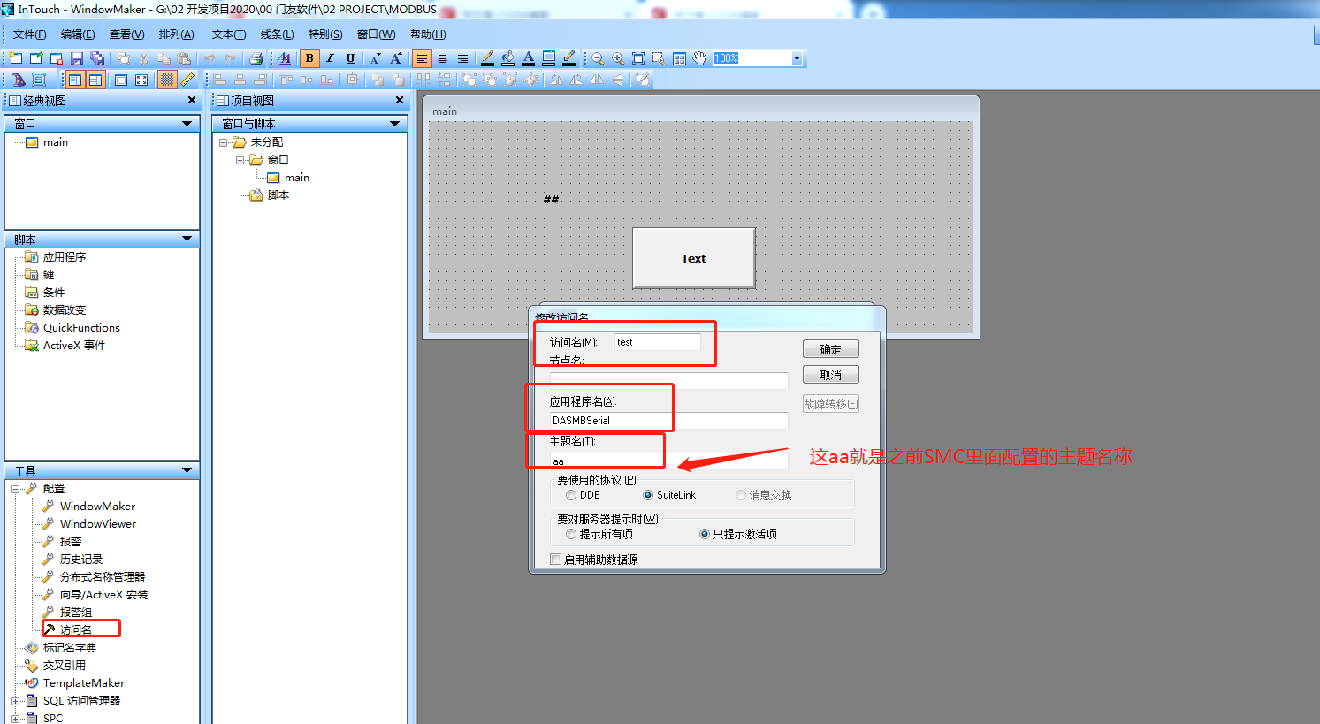Toggle the snap-to-grid icon
This screenshot has height=724, width=1320.
tap(166, 80)
